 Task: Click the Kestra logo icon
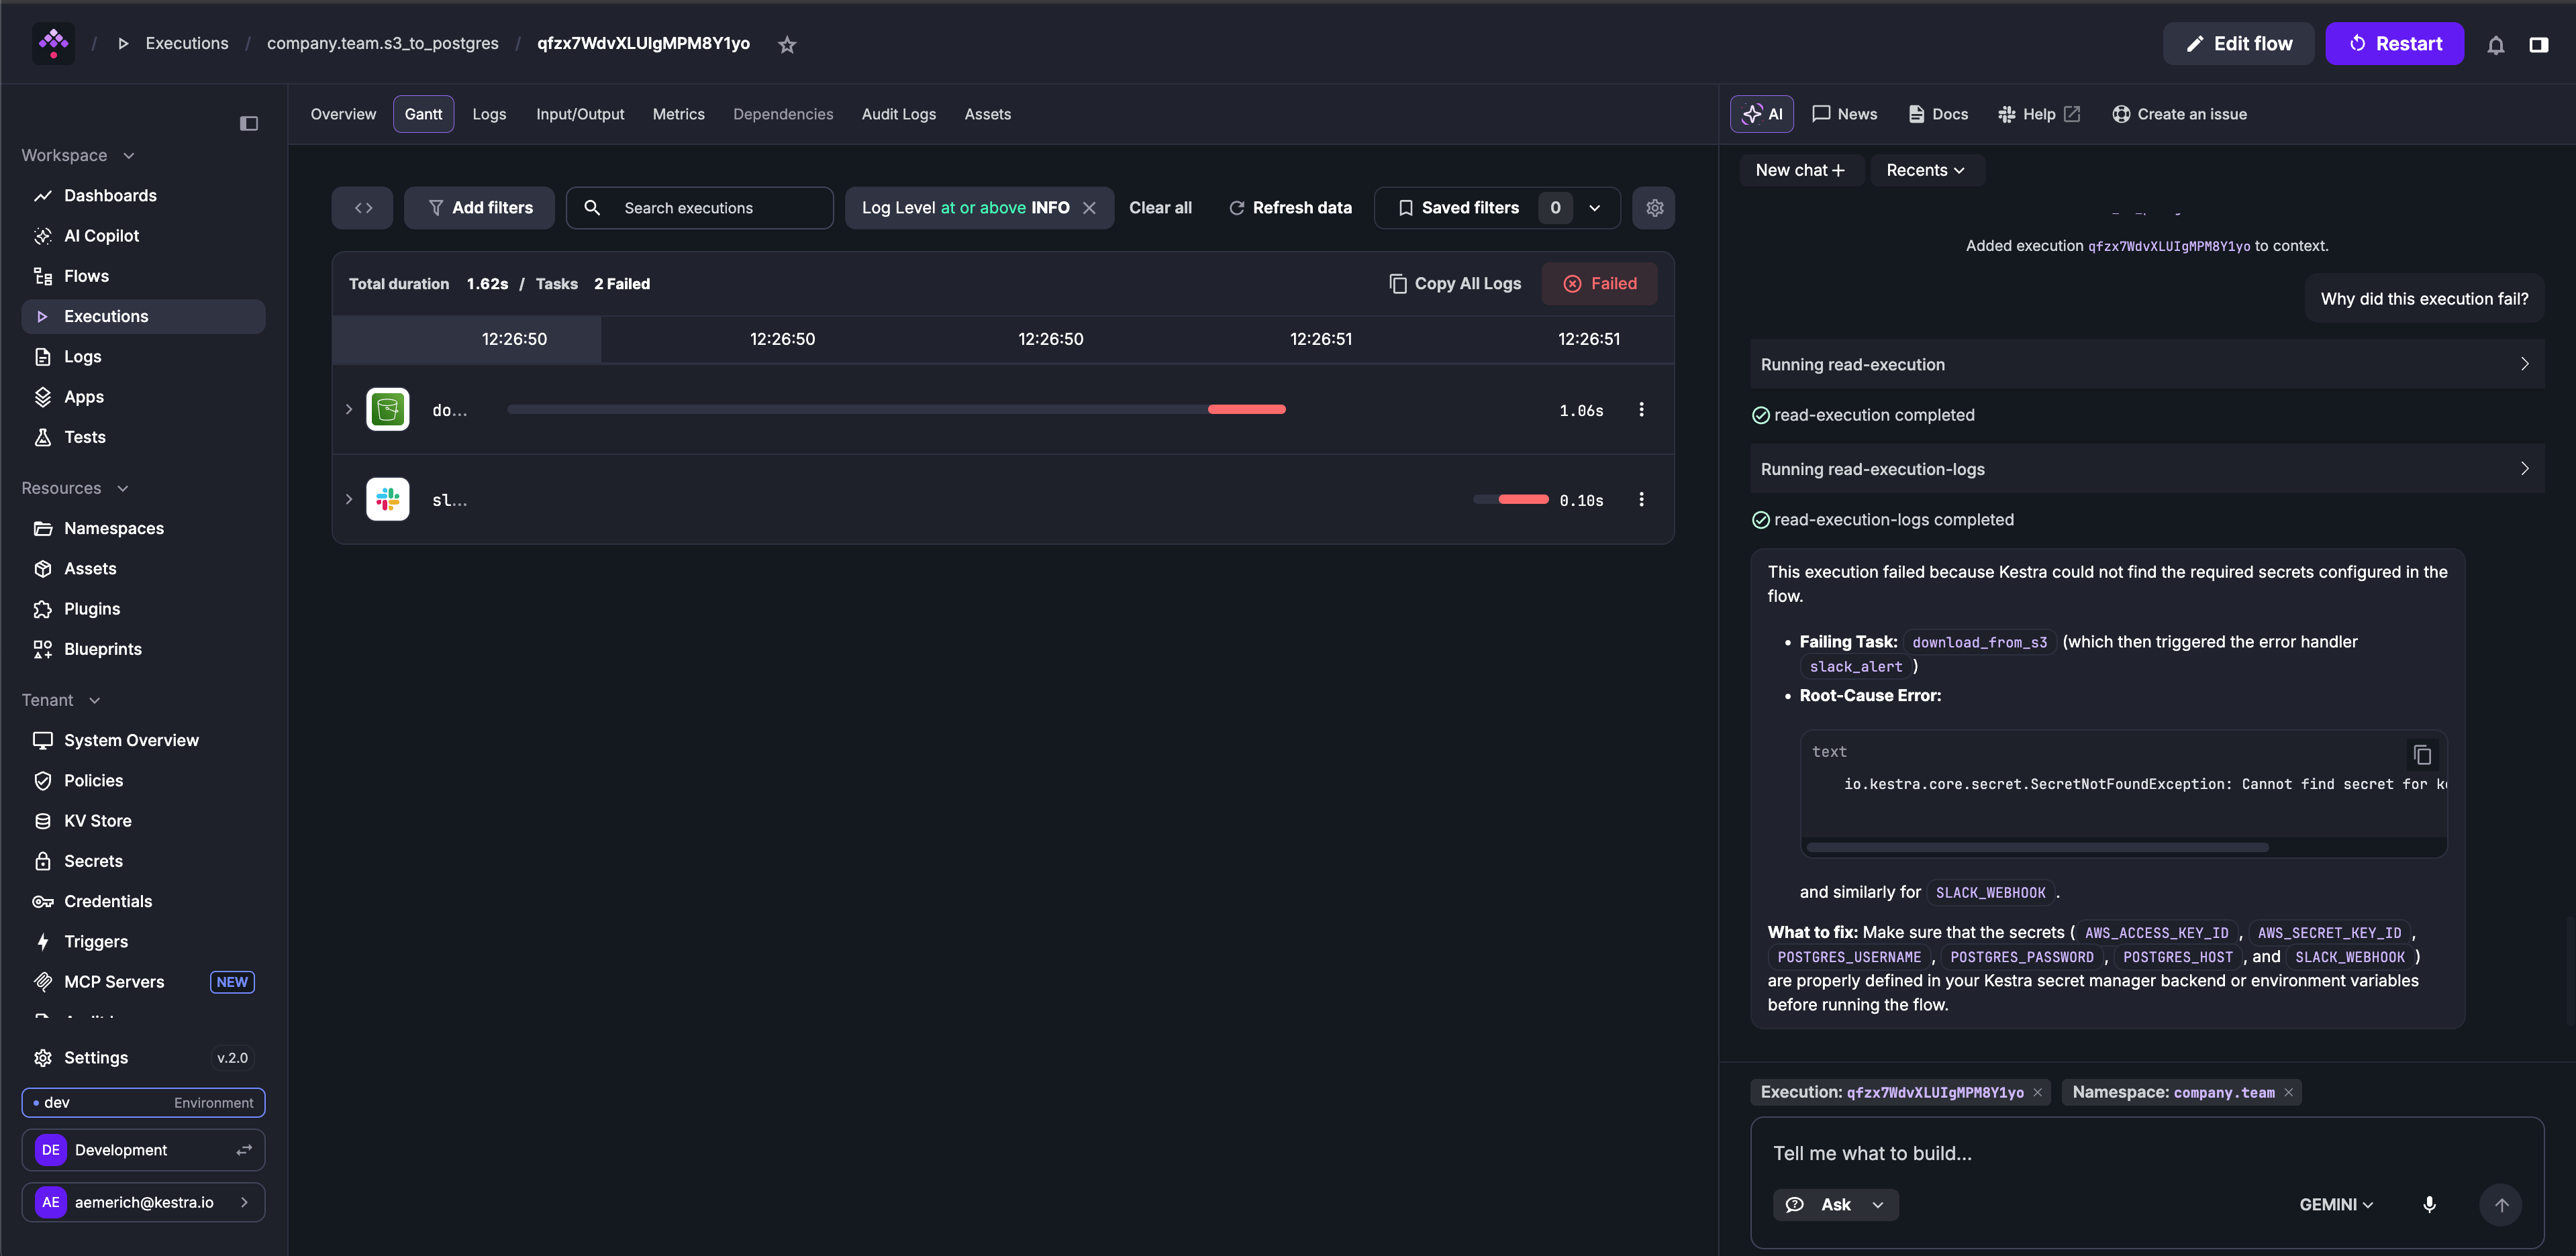(x=53, y=43)
